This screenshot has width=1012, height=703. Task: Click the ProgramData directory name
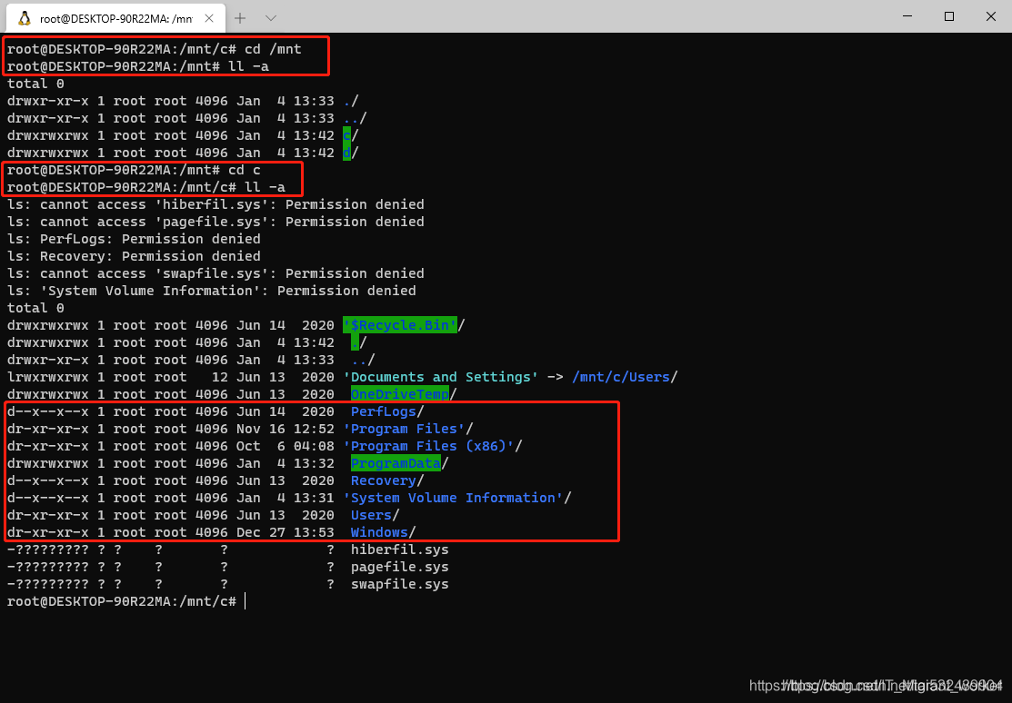click(x=396, y=463)
